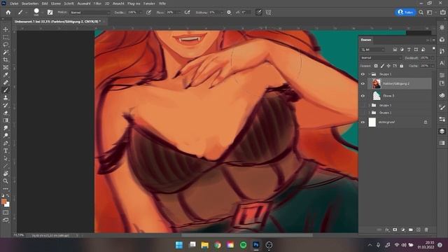Open layer filter type dropdown

372,50
